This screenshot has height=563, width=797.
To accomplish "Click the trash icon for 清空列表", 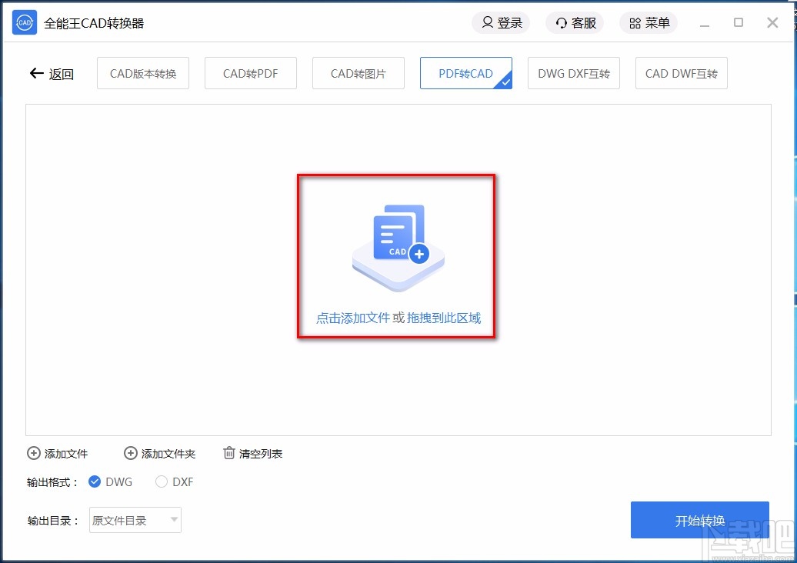I will (x=228, y=454).
